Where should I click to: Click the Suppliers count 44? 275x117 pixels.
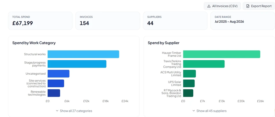point(150,23)
